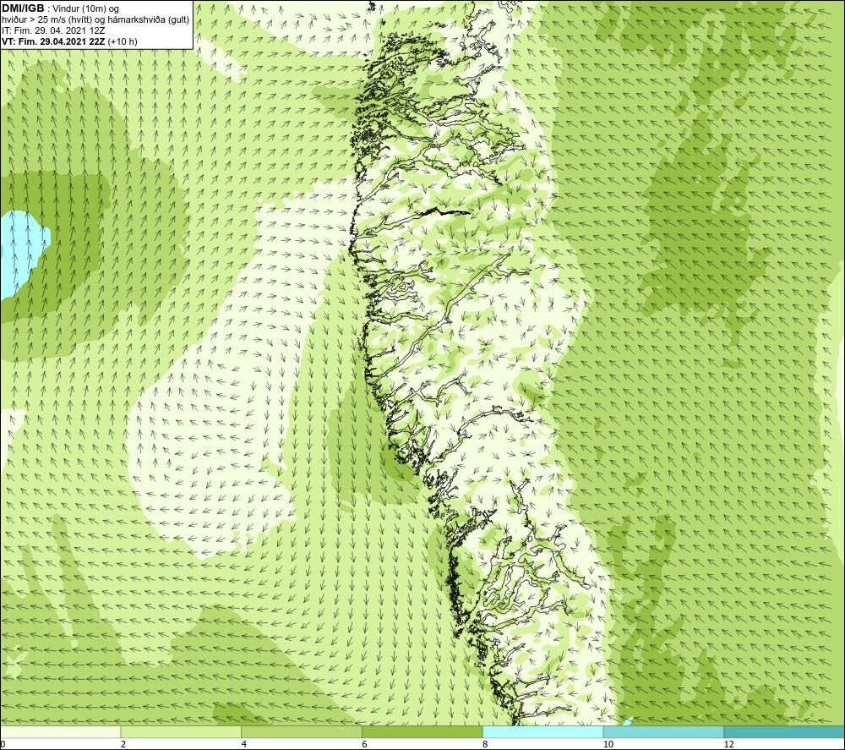
Task: Click the legend scale value '10'
Action: [x=608, y=745]
